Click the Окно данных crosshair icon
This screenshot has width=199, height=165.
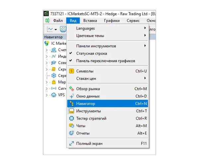(x=71, y=96)
